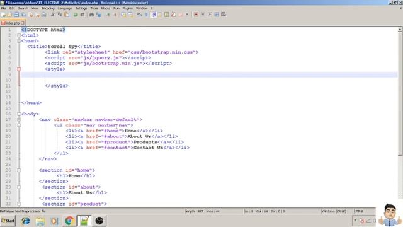403x227 pixels.
Task: Click the vertical scrollbar thumb
Action: point(400,94)
